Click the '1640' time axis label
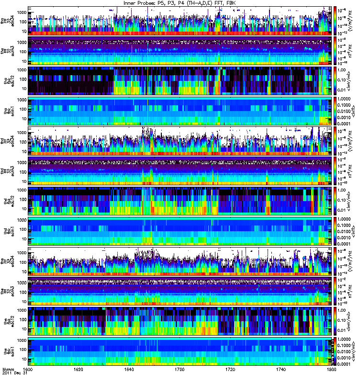Viewport: 359px width, 383px height. [x=129, y=369]
